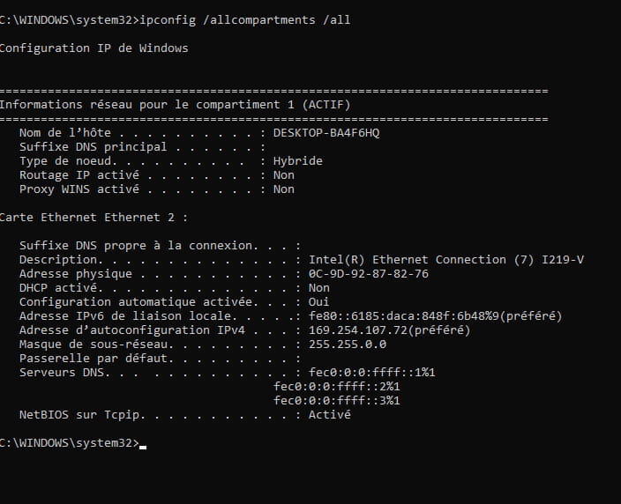Click the command prompt cursor line
The height and width of the screenshot is (504, 621).
click(73, 443)
